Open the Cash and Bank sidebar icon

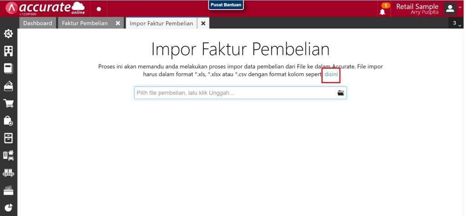click(8, 86)
